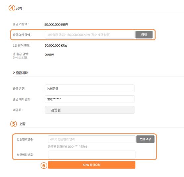Click the 보안비밀번호 label
Viewport: 184px width, 177px height.
coord(25,155)
